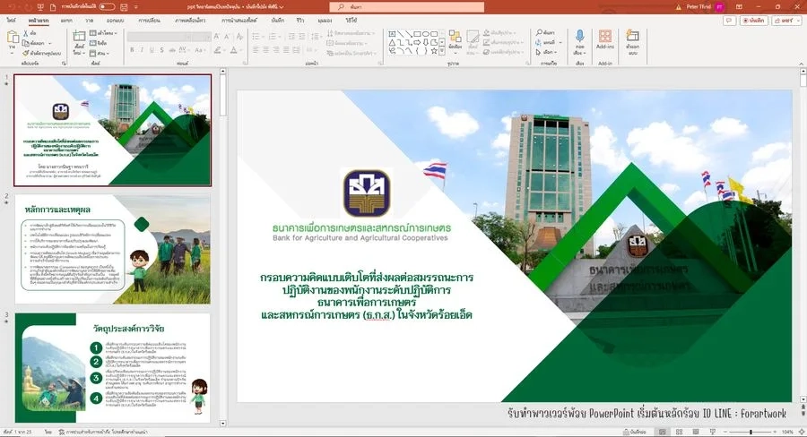This screenshot has height=437, width=807.
Task: Switch to Reading view icon
Action: tap(695, 432)
